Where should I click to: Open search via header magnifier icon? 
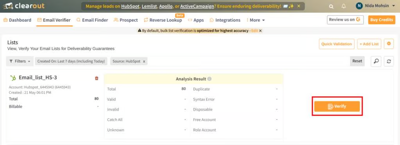click(331, 7)
